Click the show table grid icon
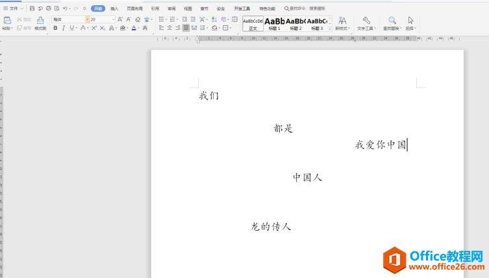The width and height of the screenshot is (489, 278). pos(235,19)
